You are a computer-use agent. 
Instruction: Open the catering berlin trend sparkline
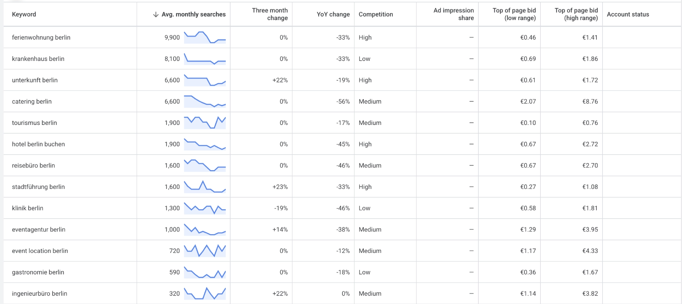tap(205, 101)
